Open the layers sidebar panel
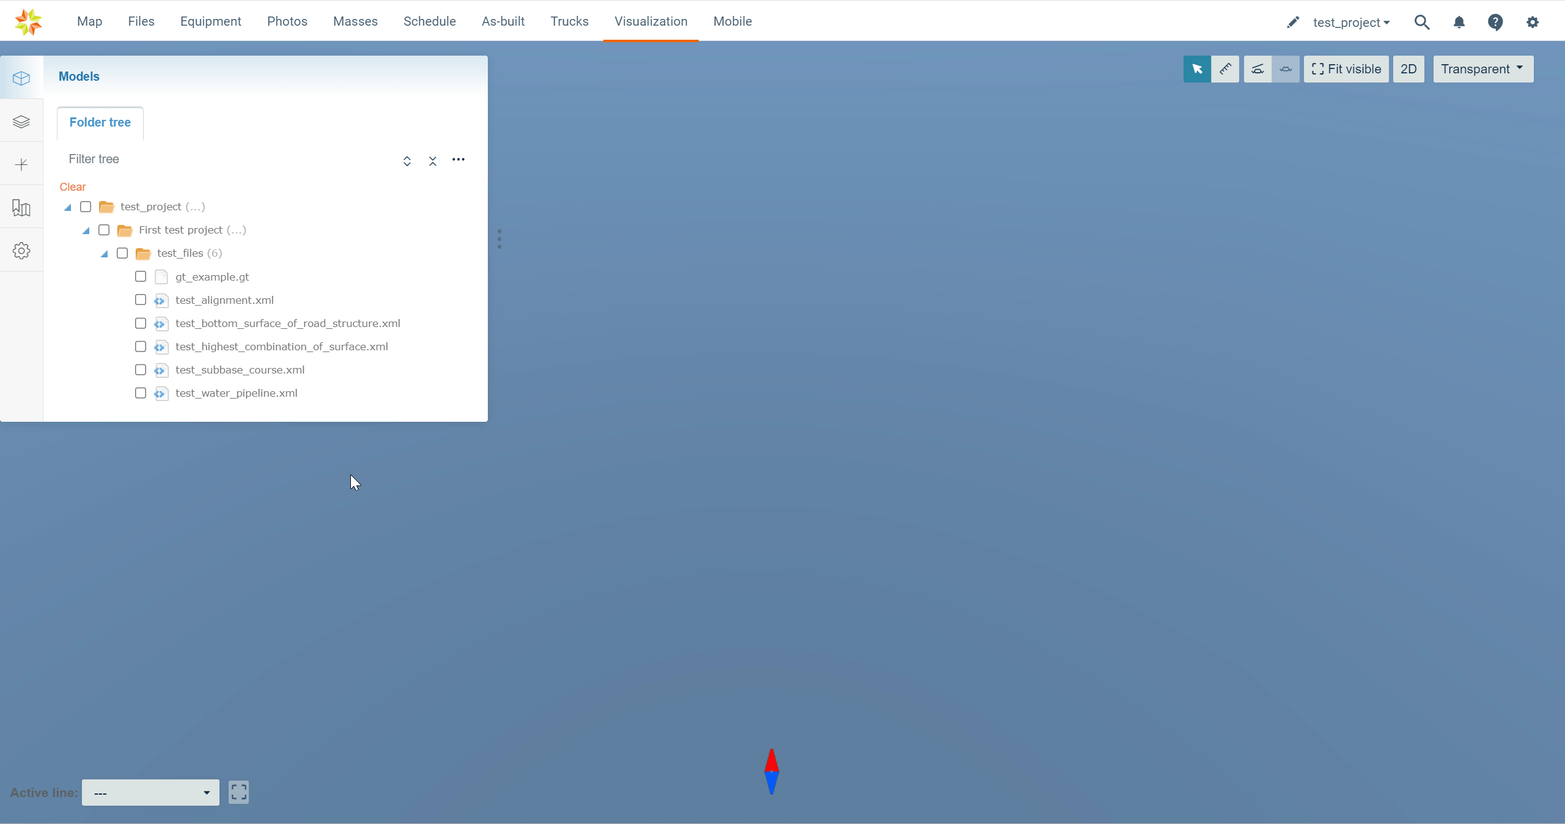Image resolution: width=1565 pixels, height=824 pixels. click(21, 122)
